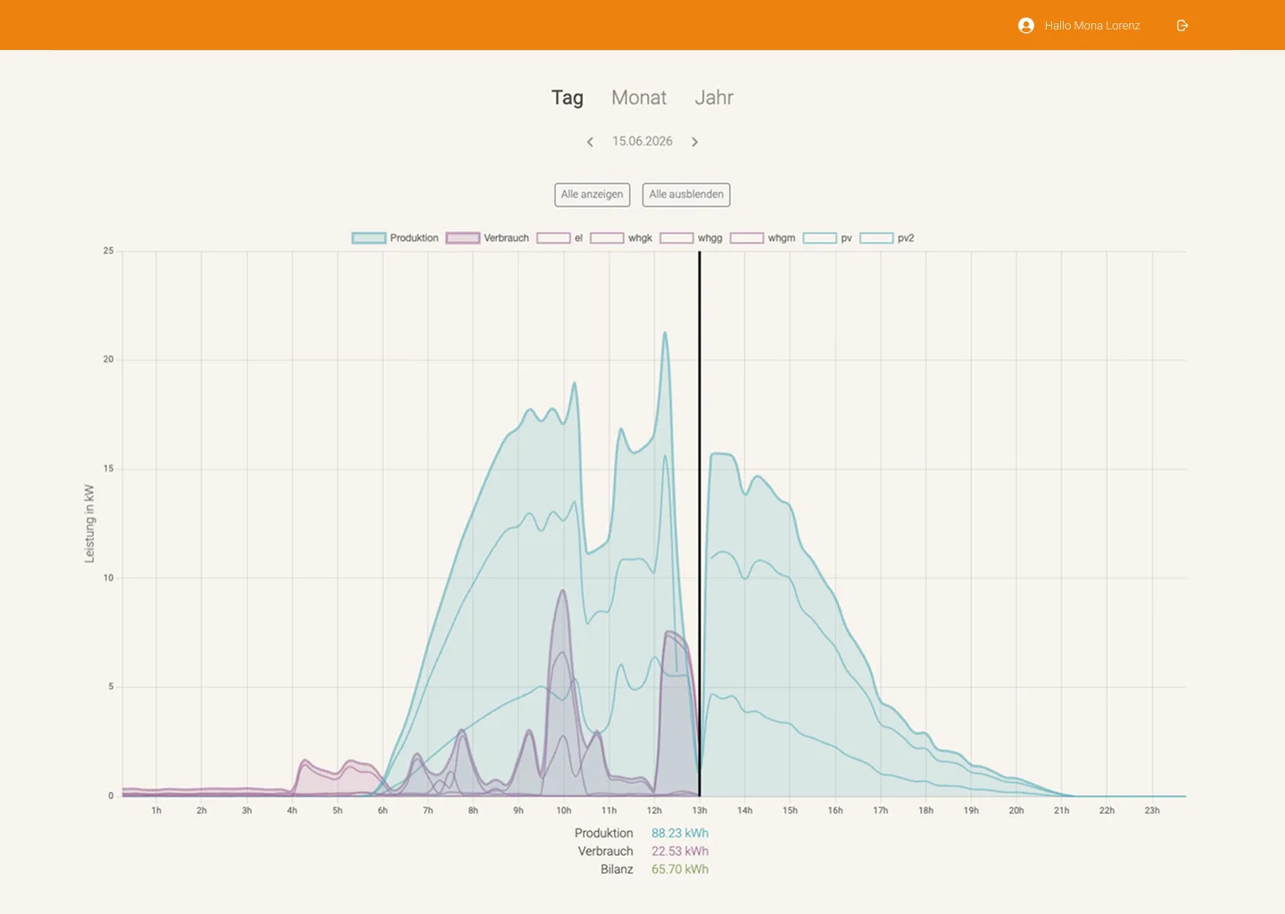Click the Alle anzeigen button
Viewport: 1285px width, 914px height.
coord(593,195)
